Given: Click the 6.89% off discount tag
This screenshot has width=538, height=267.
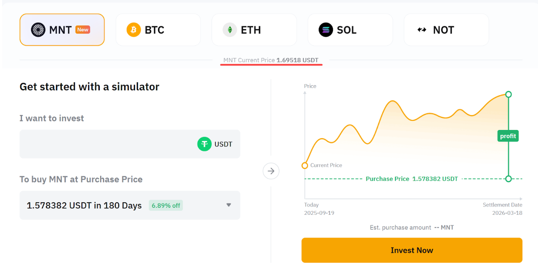Looking at the screenshot, I should tap(166, 205).
